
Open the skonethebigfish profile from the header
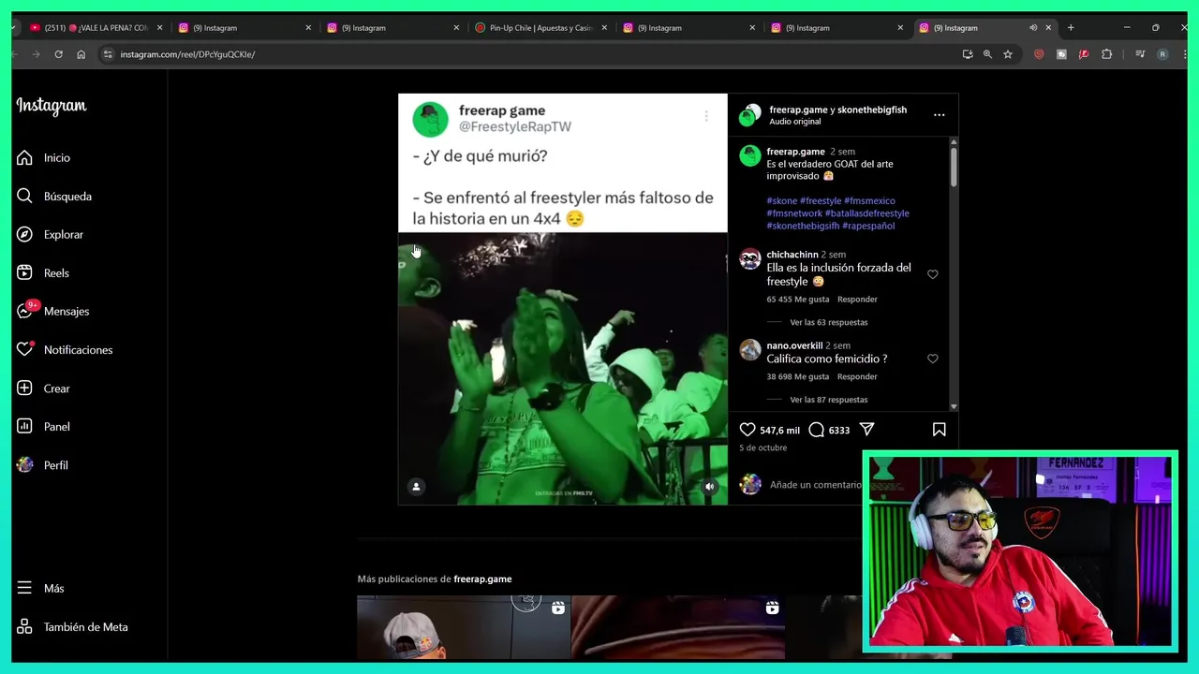[x=872, y=110]
